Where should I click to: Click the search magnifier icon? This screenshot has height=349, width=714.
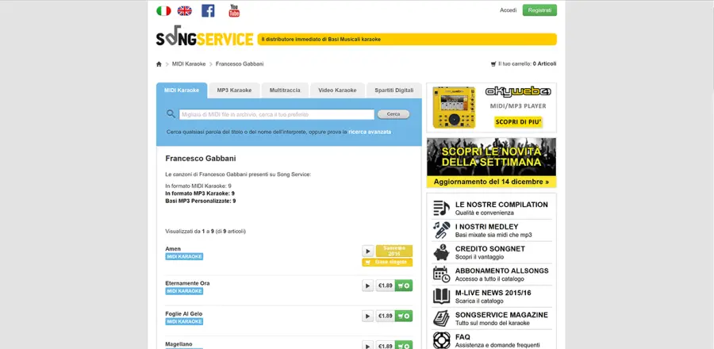171,113
